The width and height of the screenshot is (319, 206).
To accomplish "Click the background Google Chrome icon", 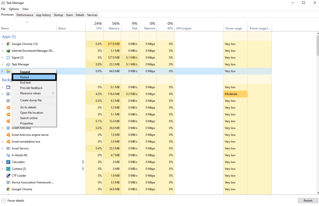I will point(8,189).
